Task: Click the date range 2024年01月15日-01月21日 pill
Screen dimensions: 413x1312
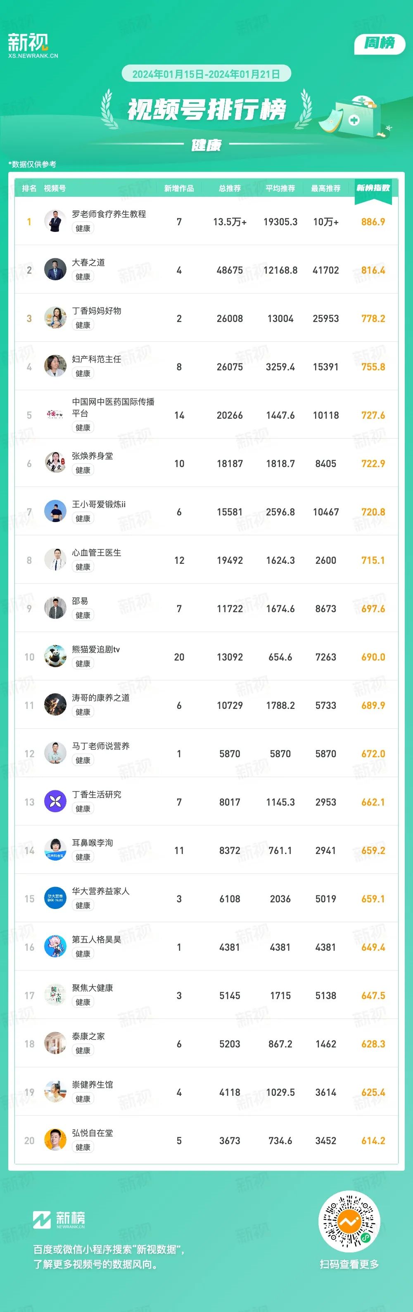Action: (x=206, y=74)
